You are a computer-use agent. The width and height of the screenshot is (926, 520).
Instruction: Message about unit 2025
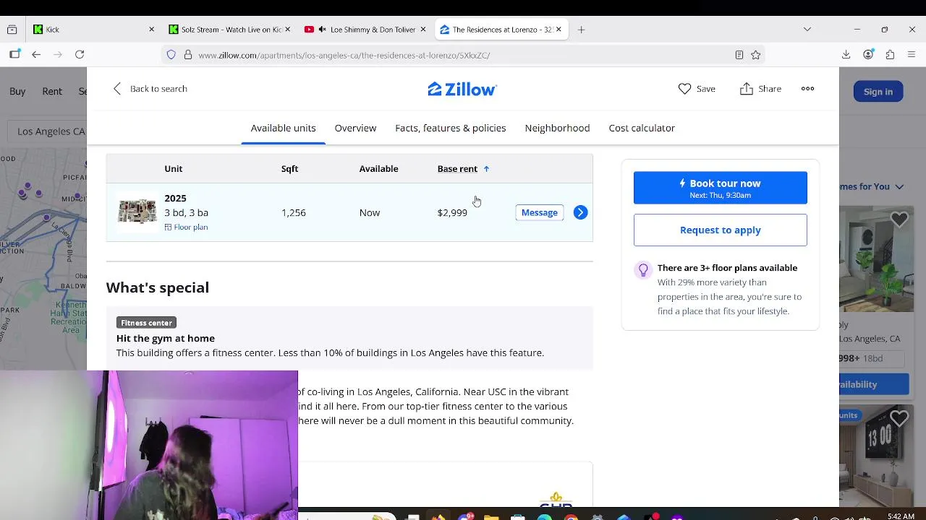pos(539,212)
